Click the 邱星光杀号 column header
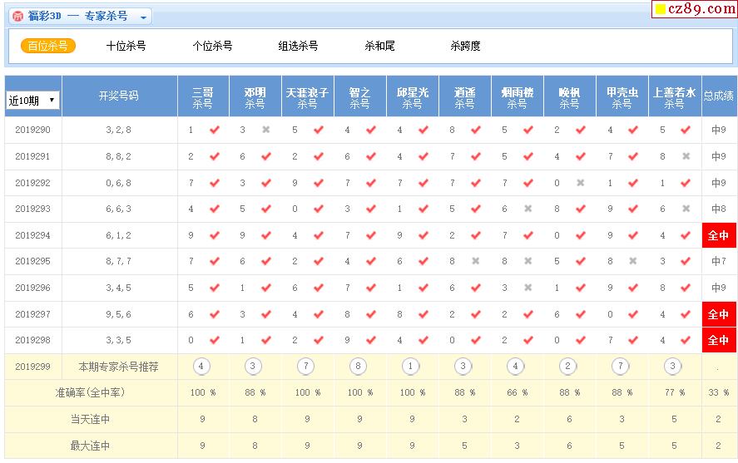738x463 pixels. pyautogui.click(x=413, y=96)
